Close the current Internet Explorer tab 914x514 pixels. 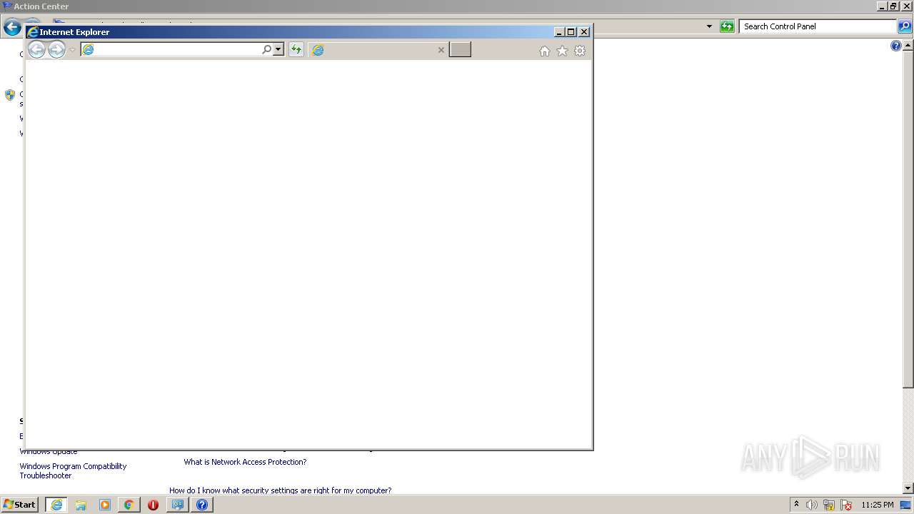441,50
